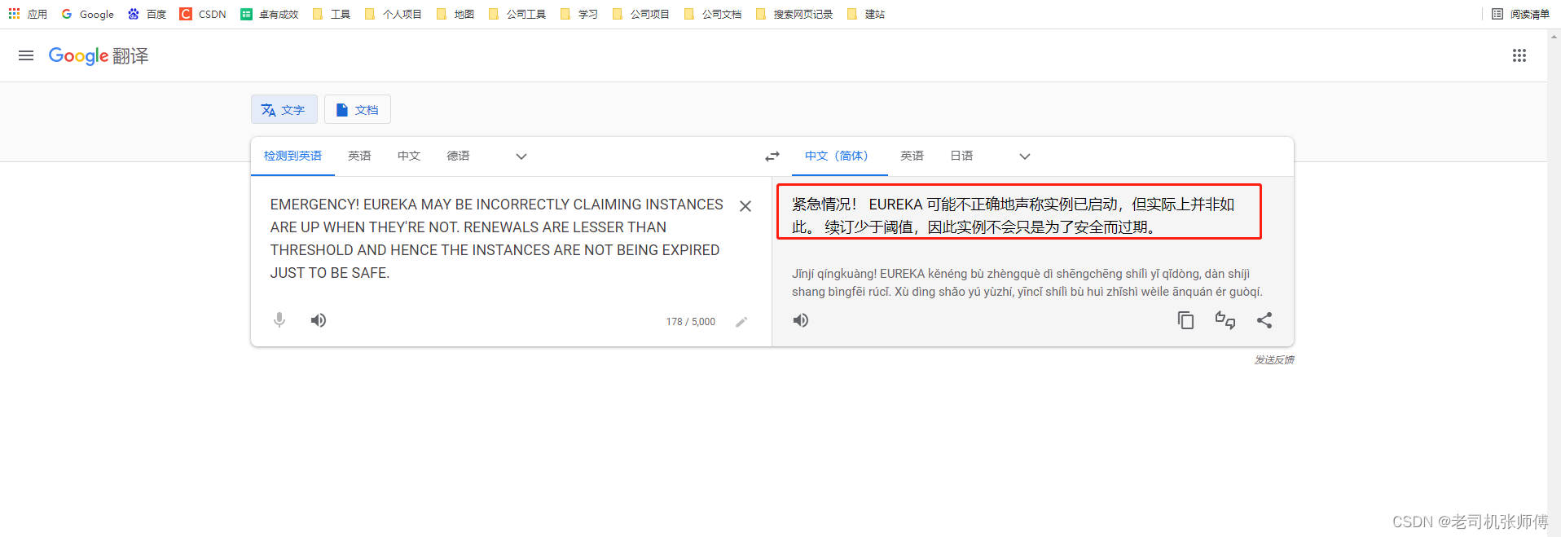Select the 检测到英语 source language tab

click(292, 156)
